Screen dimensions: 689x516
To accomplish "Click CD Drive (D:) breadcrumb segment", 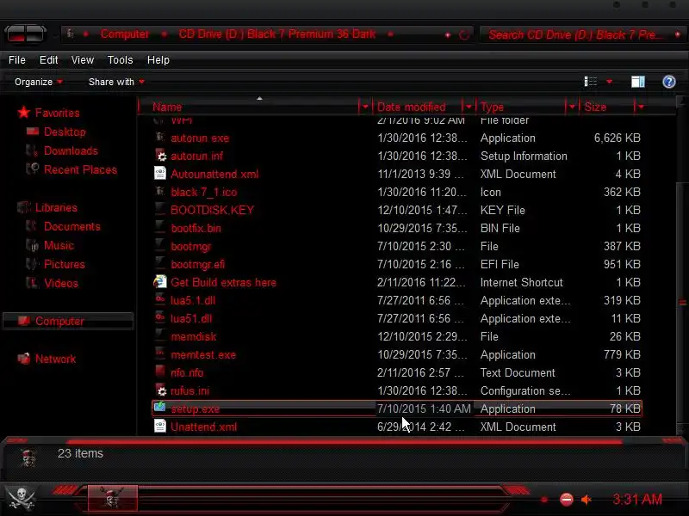I will [x=277, y=34].
